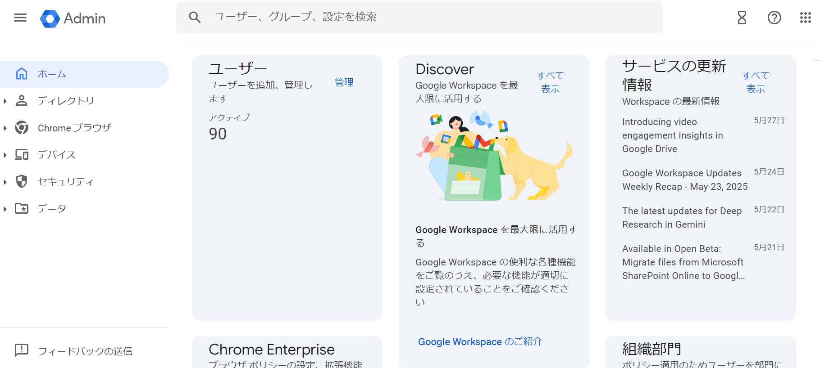
Task: Open the hourglass tasks icon
Action: pos(742,18)
